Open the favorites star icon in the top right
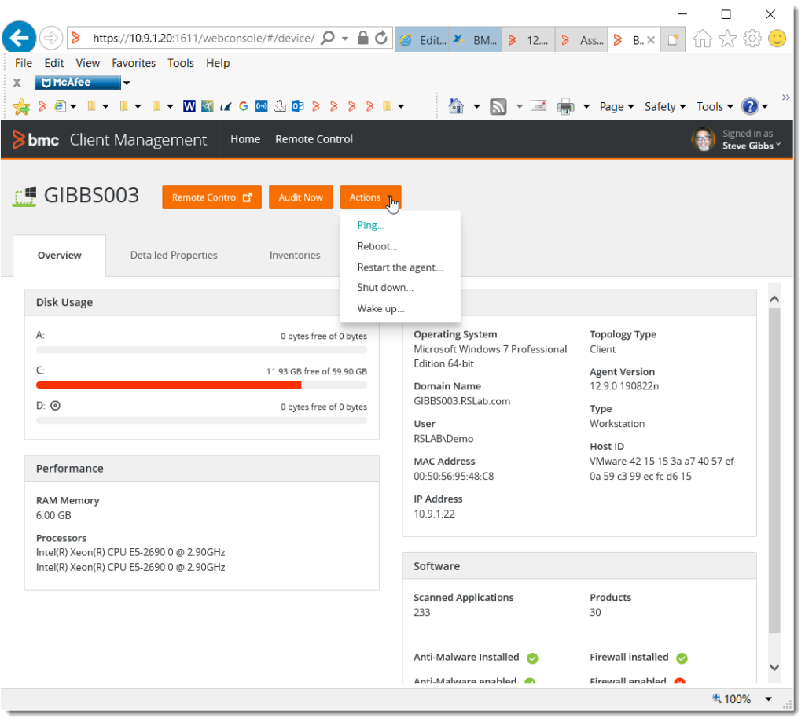Screen dimensions: 805x722 coord(727,39)
